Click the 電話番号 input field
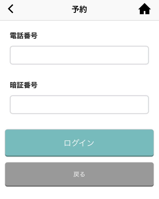This screenshot has height=199, width=159. [79, 55]
